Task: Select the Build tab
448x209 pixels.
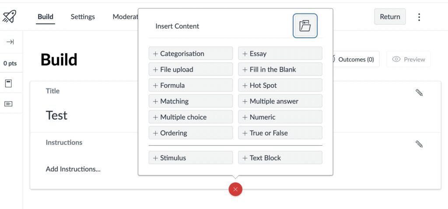Action: point(45,17)
